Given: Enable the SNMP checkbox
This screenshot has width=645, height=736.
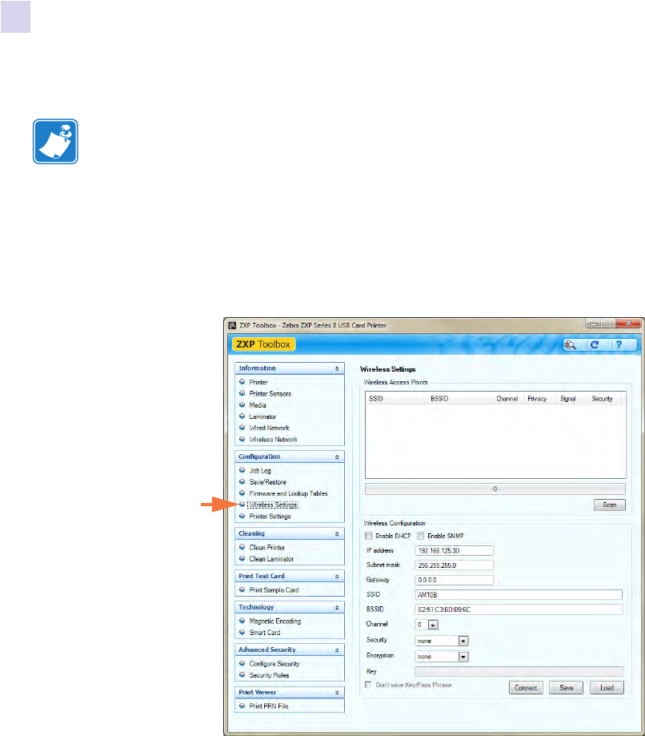Looking at the screenshot, I should coord(421,536).
